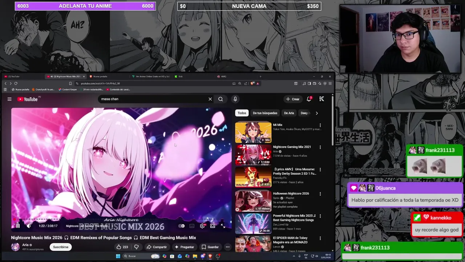
Task: Pause the Nightcore video
Action: click(x=17, y=226)
